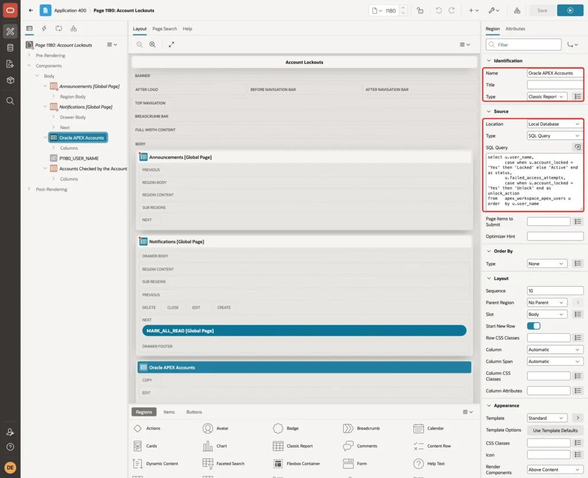This screenshot has width=588, height=478.
Task: Select P1180_USER_NAME in the tree
Action: click(x=79, y=159)
